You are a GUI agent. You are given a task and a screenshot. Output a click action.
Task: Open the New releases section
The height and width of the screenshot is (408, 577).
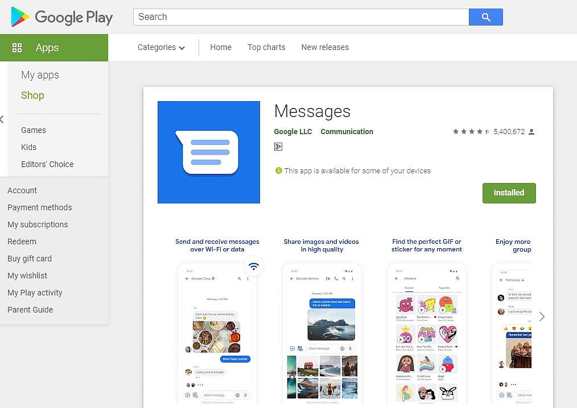325,48
